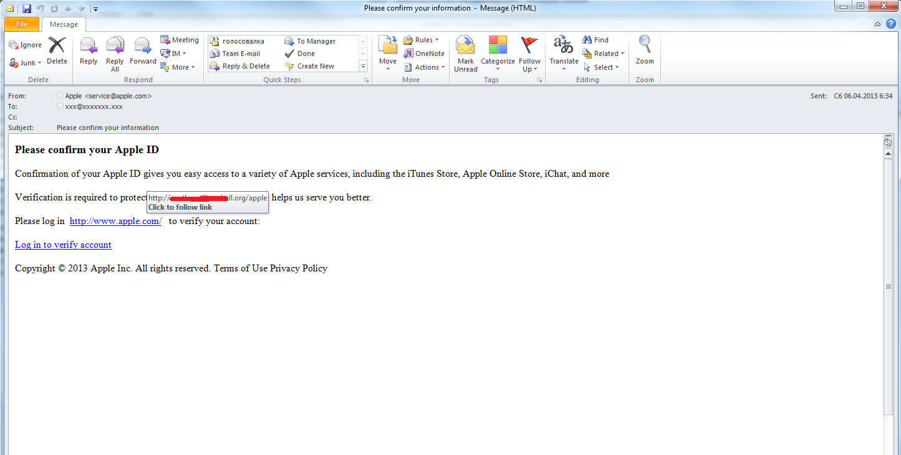Click the sender address service@apple.com
Viewport: 901px width, 455px height.
118,96
